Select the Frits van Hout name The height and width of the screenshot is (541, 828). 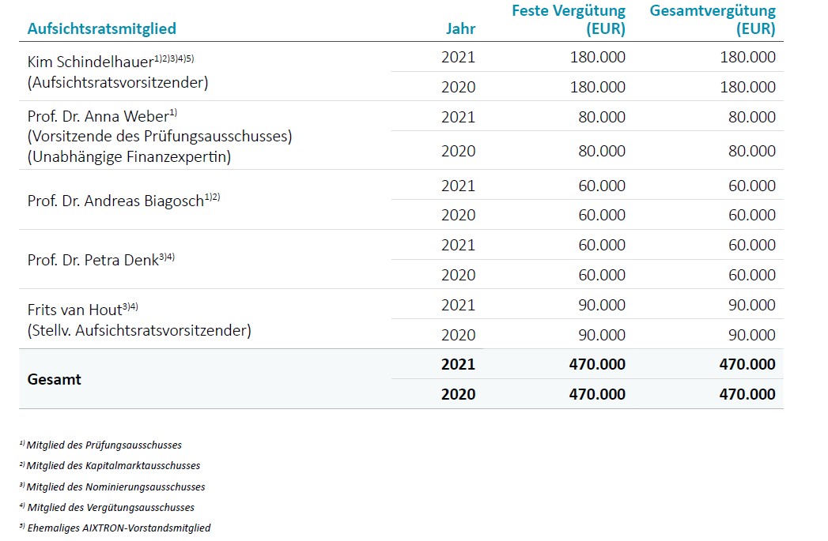pos(74,310)
